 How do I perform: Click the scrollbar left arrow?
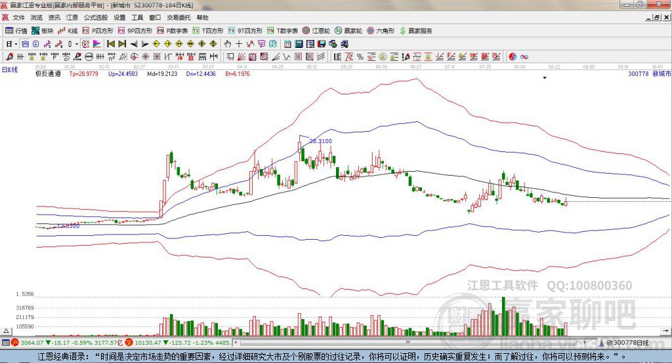click(236, 343)
